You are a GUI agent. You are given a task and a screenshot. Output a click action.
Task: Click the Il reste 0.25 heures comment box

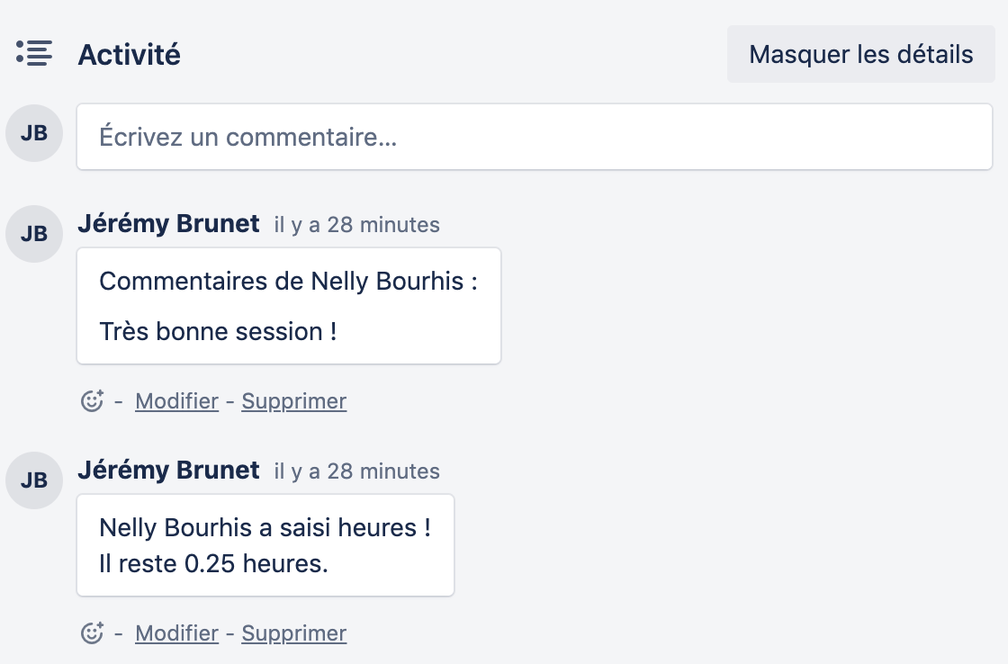(x=265, y=545)
